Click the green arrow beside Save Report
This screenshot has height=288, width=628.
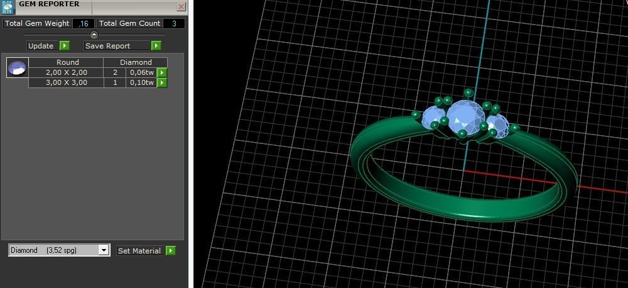tap(156, 46)
